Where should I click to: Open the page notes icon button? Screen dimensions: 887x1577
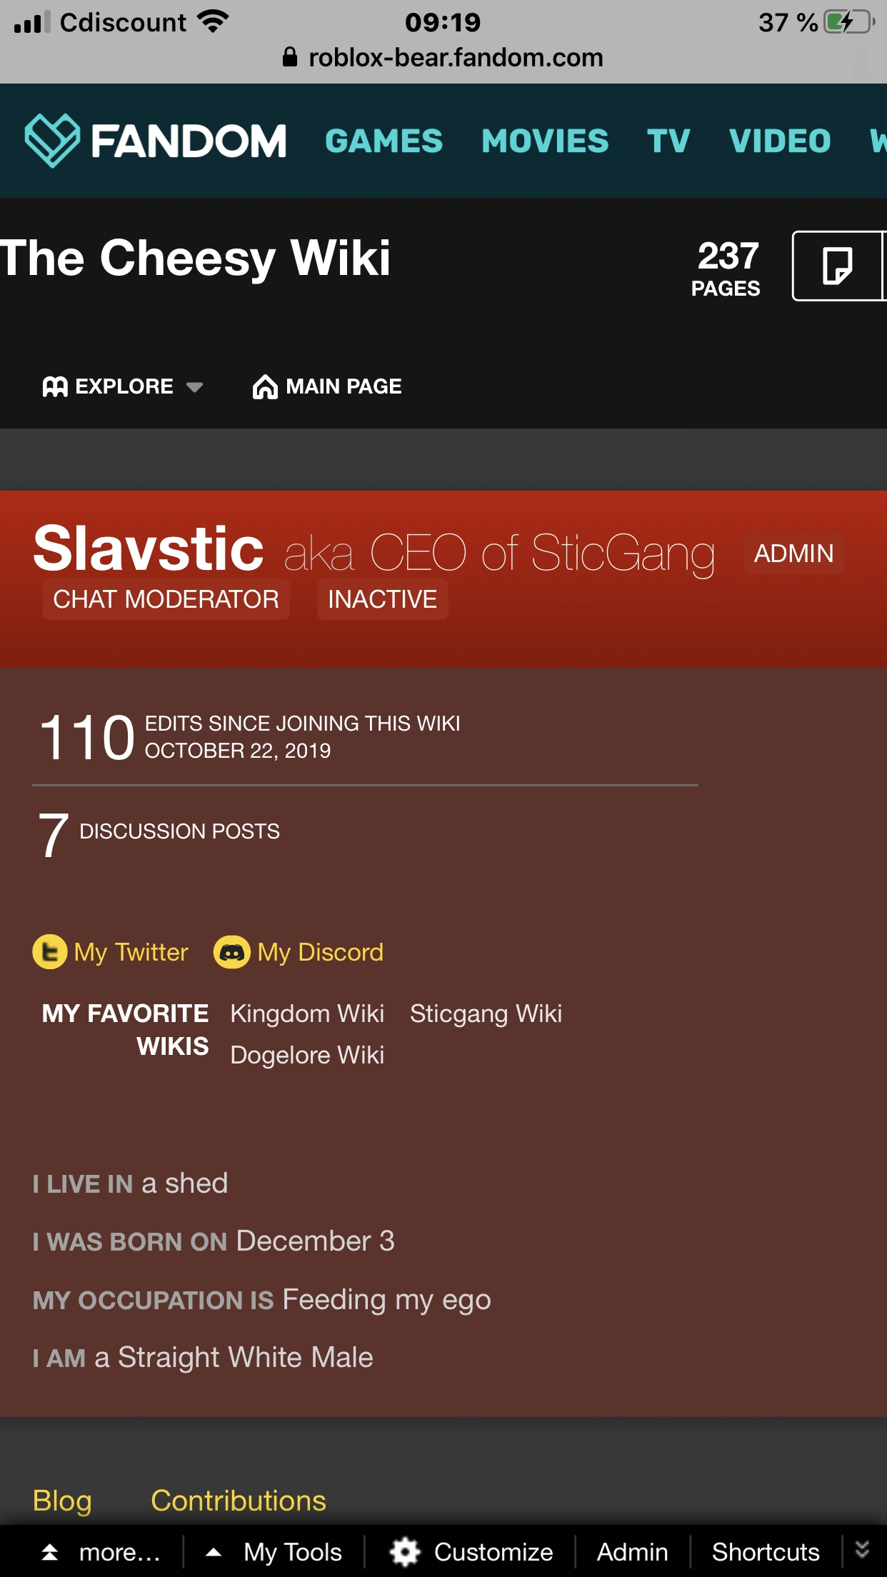(837, 266)
